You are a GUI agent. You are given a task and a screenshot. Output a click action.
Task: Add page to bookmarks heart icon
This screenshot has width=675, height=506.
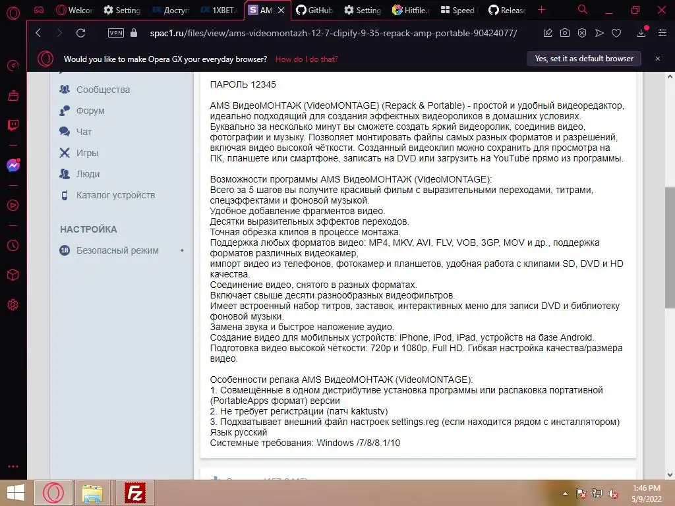(x=616, y=33)
